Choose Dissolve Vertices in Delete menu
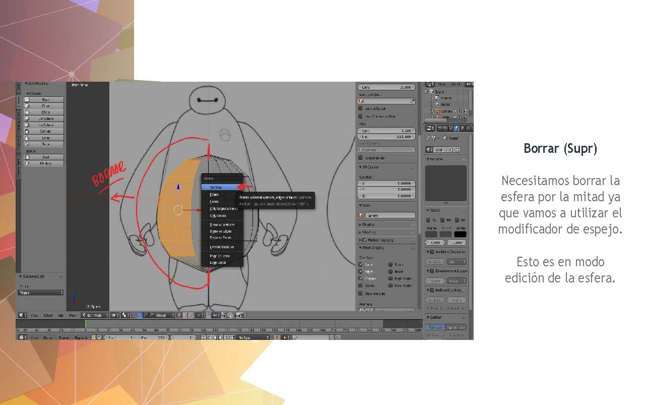645x405 pixels. point(222,224)
